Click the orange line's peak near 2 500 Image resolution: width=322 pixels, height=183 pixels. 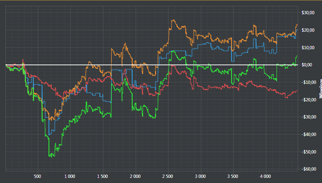(x=173, y=20)
